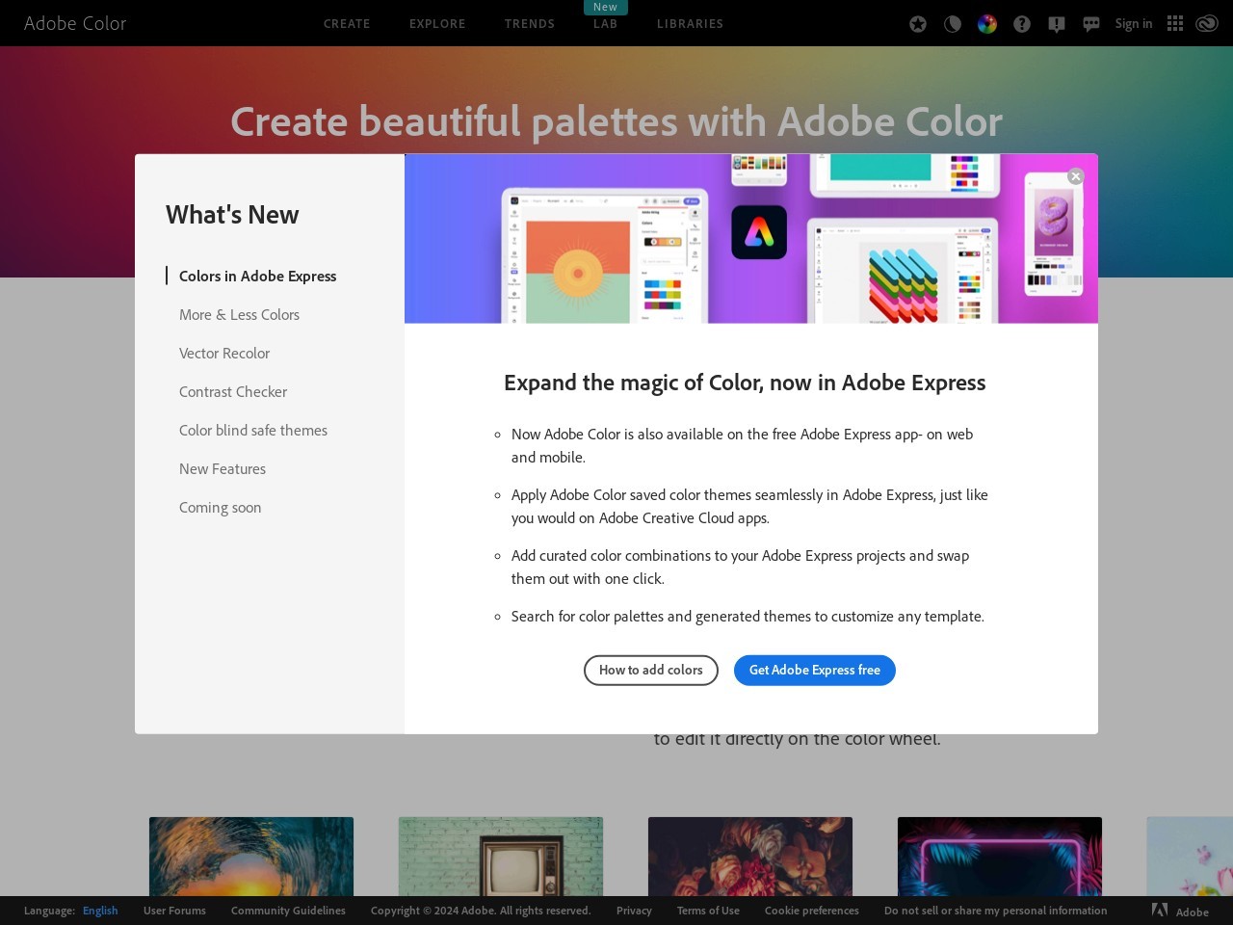The width and height of the screenshot is (1233, 925).
Task: Click How to add colors button
Action: 651,670
